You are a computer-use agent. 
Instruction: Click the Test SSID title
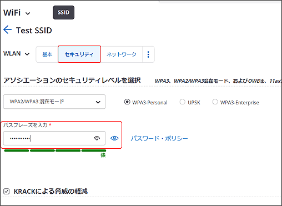coord(34,31)
